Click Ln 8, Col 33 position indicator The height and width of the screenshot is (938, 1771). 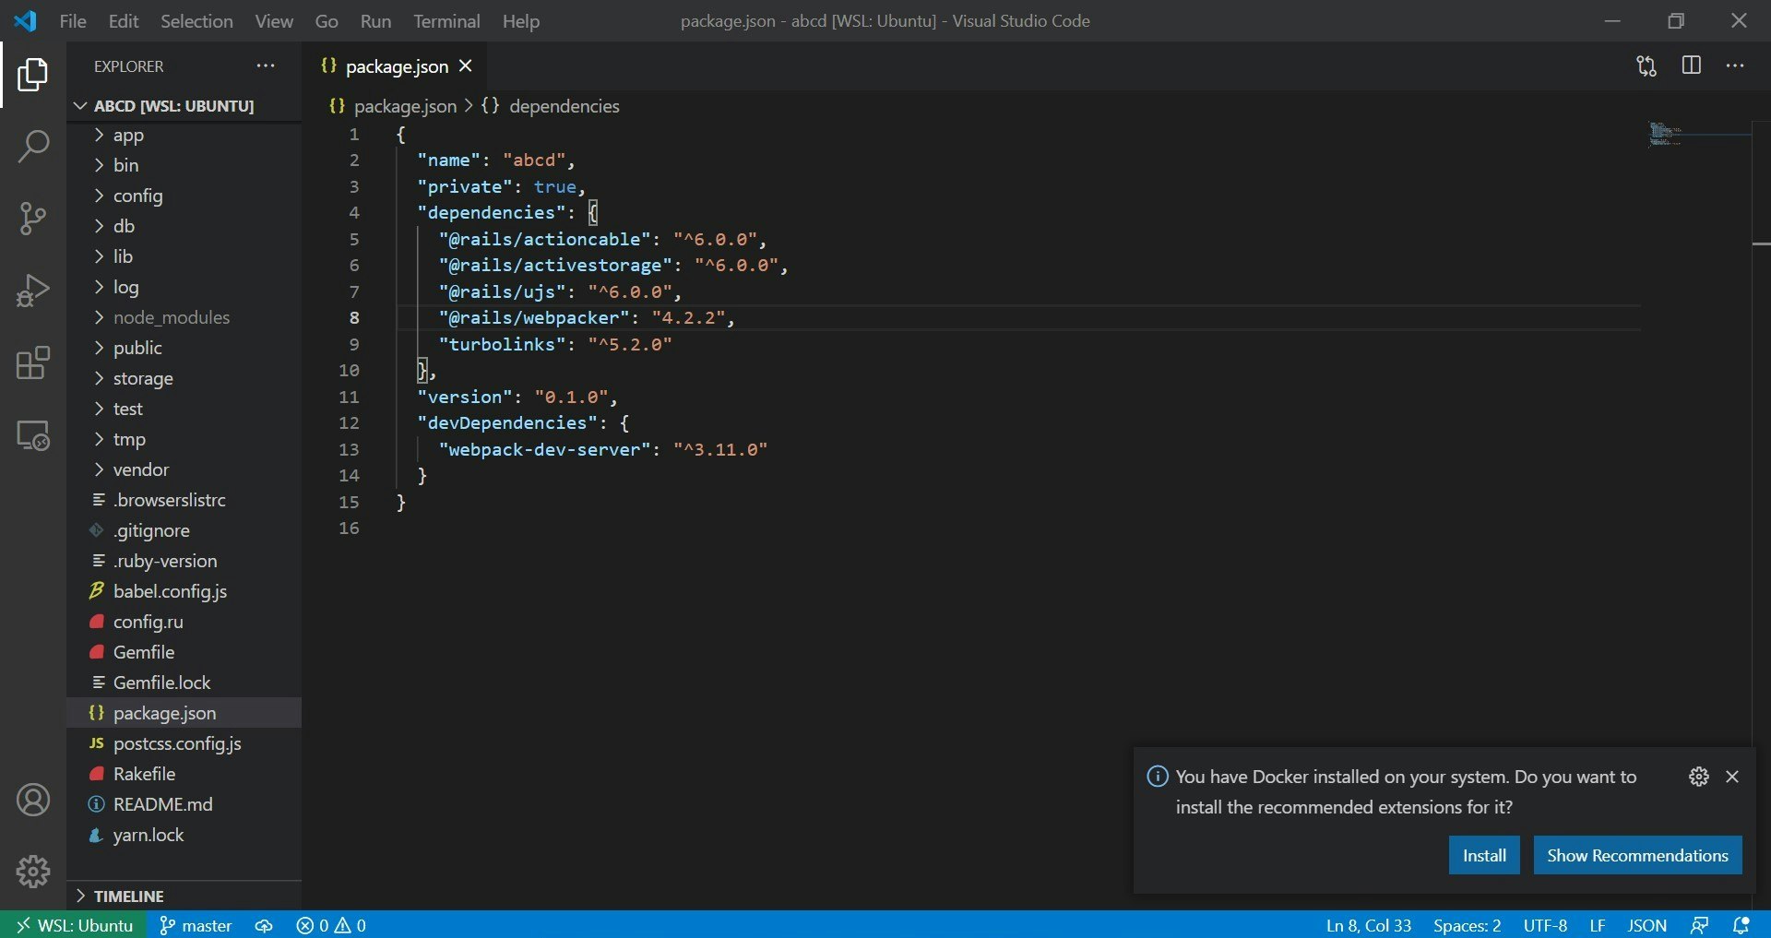coord(1369,925)
